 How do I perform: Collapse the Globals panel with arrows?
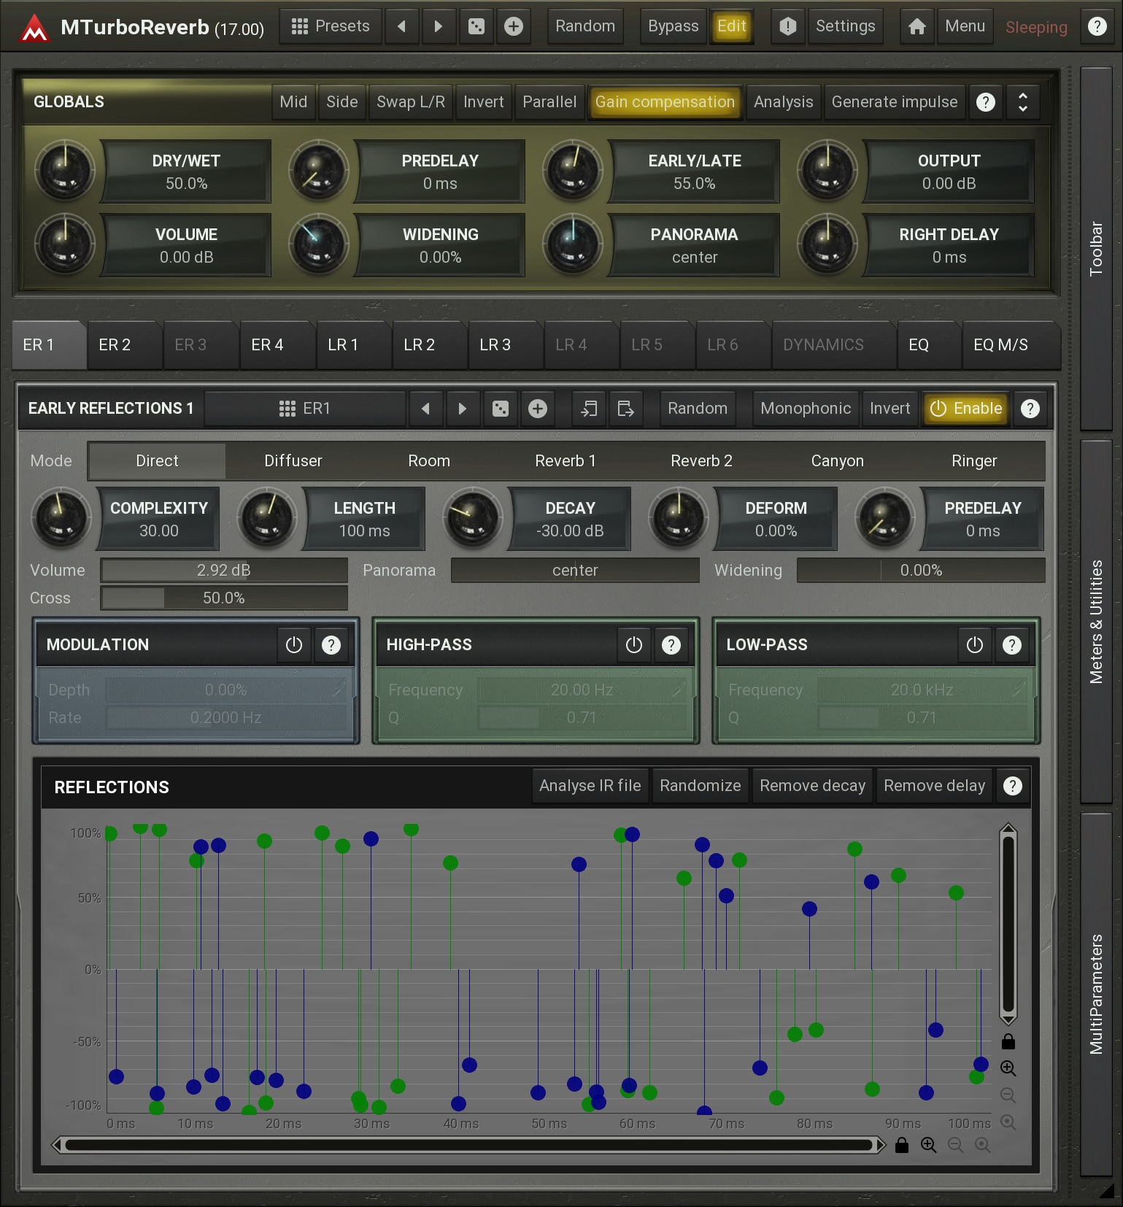pyautogui.click(x=1022, y=102)
